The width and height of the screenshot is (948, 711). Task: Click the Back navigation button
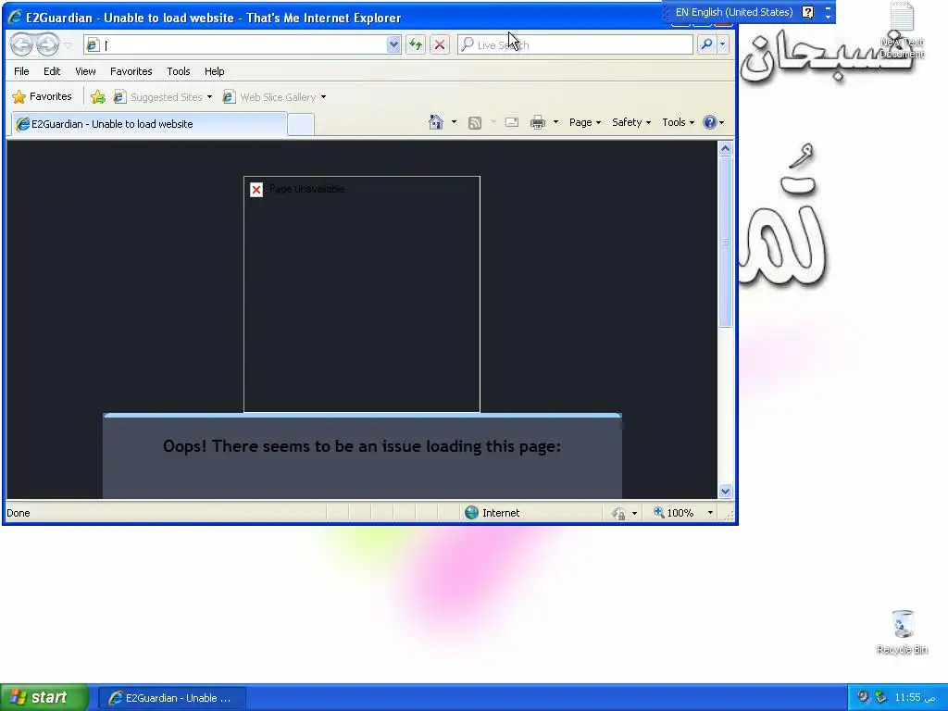click(x=22, y=44)
